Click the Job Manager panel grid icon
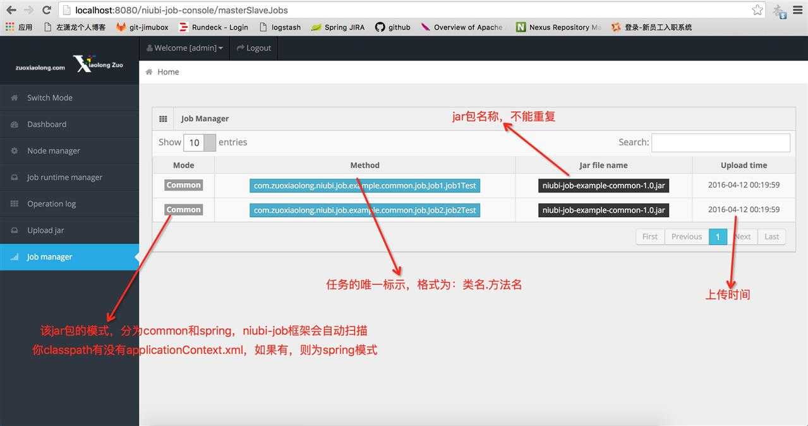This screenshot has width=808, height=426. pyautogui.click(x=163, y=119)
